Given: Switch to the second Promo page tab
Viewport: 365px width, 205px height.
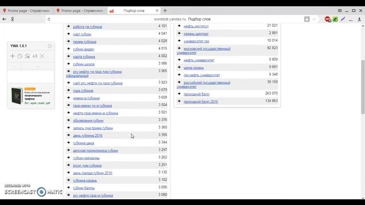Looking at the screenshot, I should tap(80, 11).
